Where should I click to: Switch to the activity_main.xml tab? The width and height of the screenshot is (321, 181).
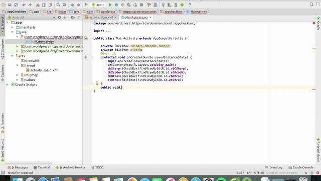click(x=101, y=18)
